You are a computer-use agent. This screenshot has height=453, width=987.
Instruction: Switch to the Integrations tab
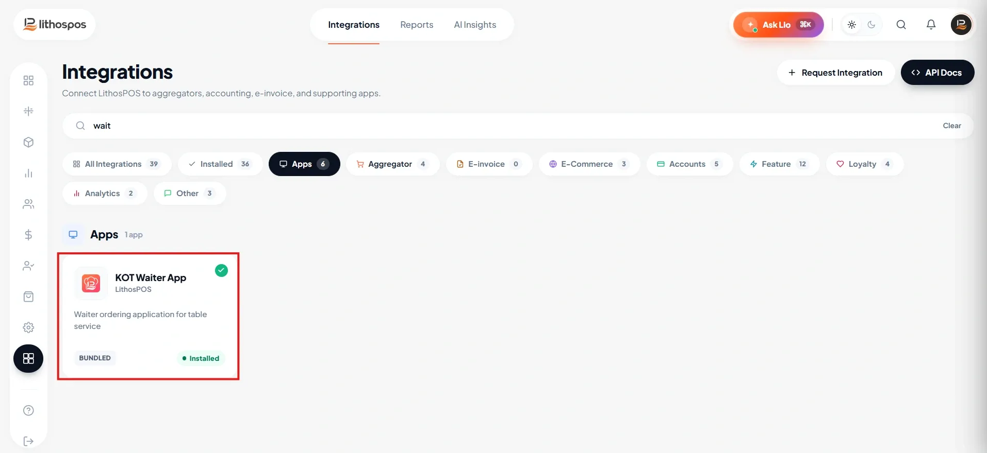click(x=354, y=25)
